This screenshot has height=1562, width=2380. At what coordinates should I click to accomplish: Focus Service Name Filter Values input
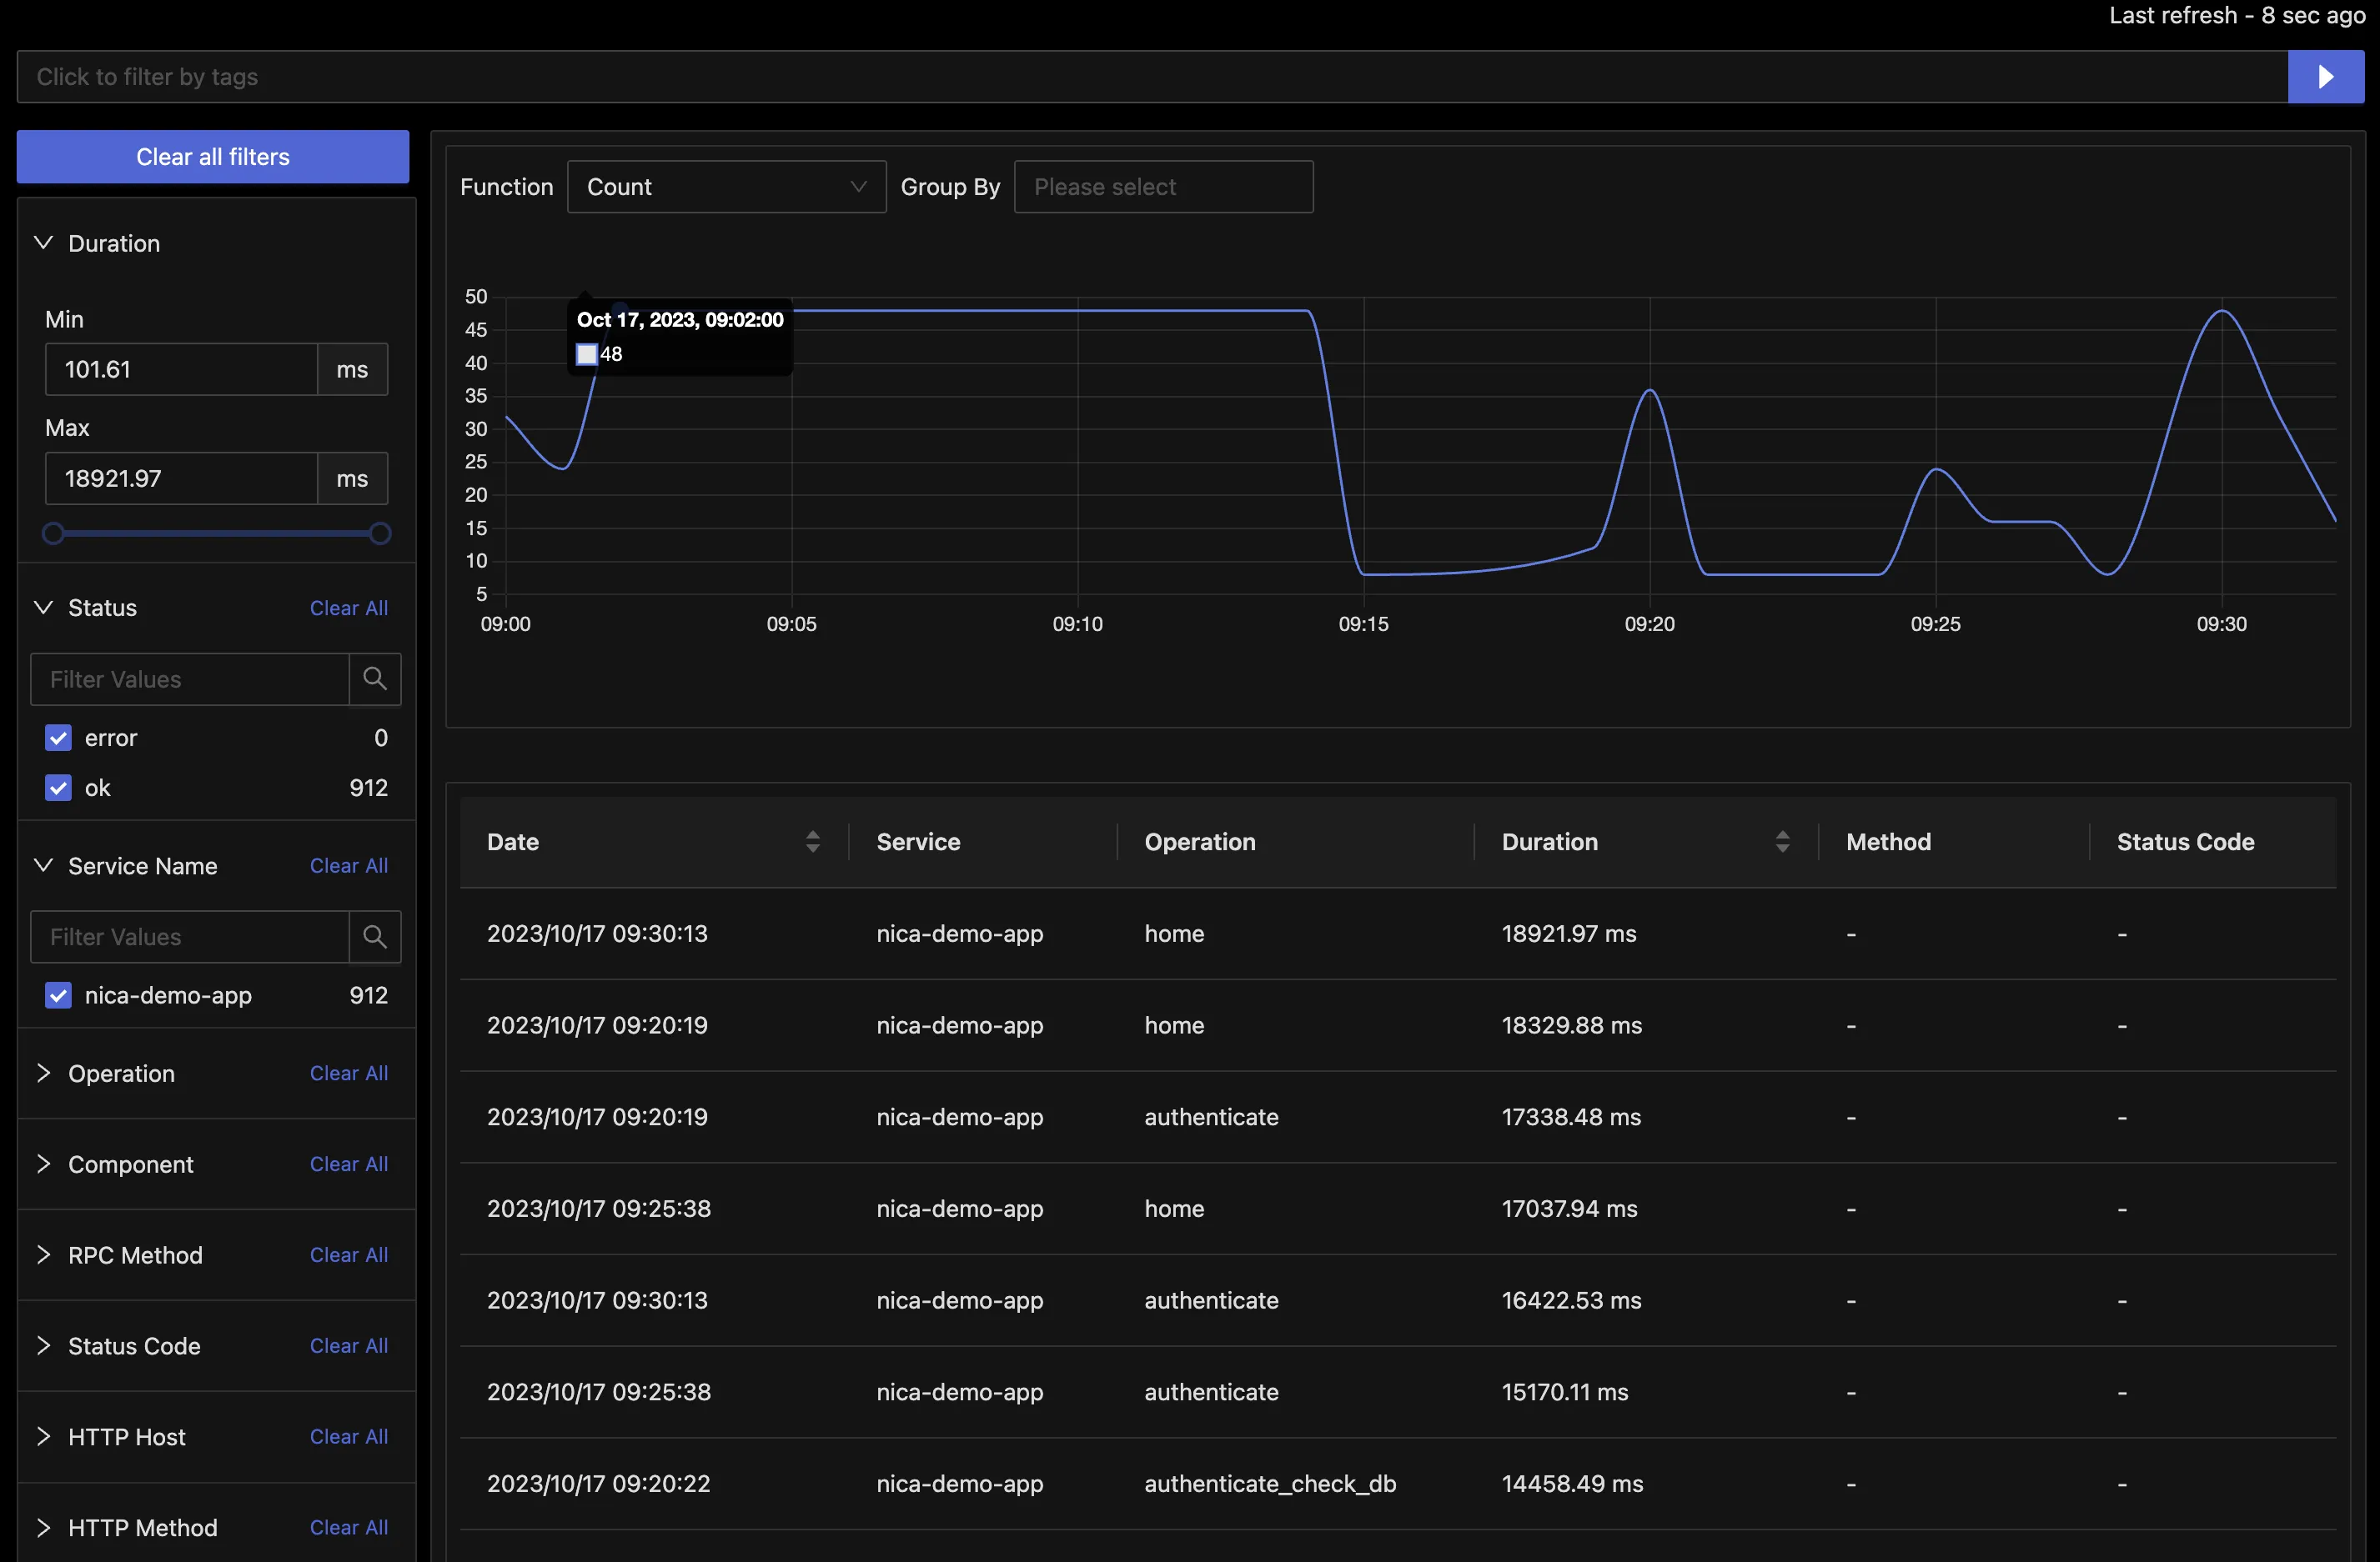click(190, 936)
